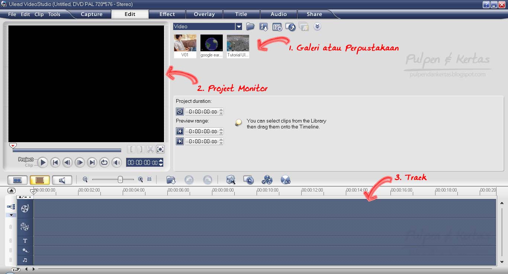Step to the previous frame
The image size is (508, 274).
coord(67,162)
